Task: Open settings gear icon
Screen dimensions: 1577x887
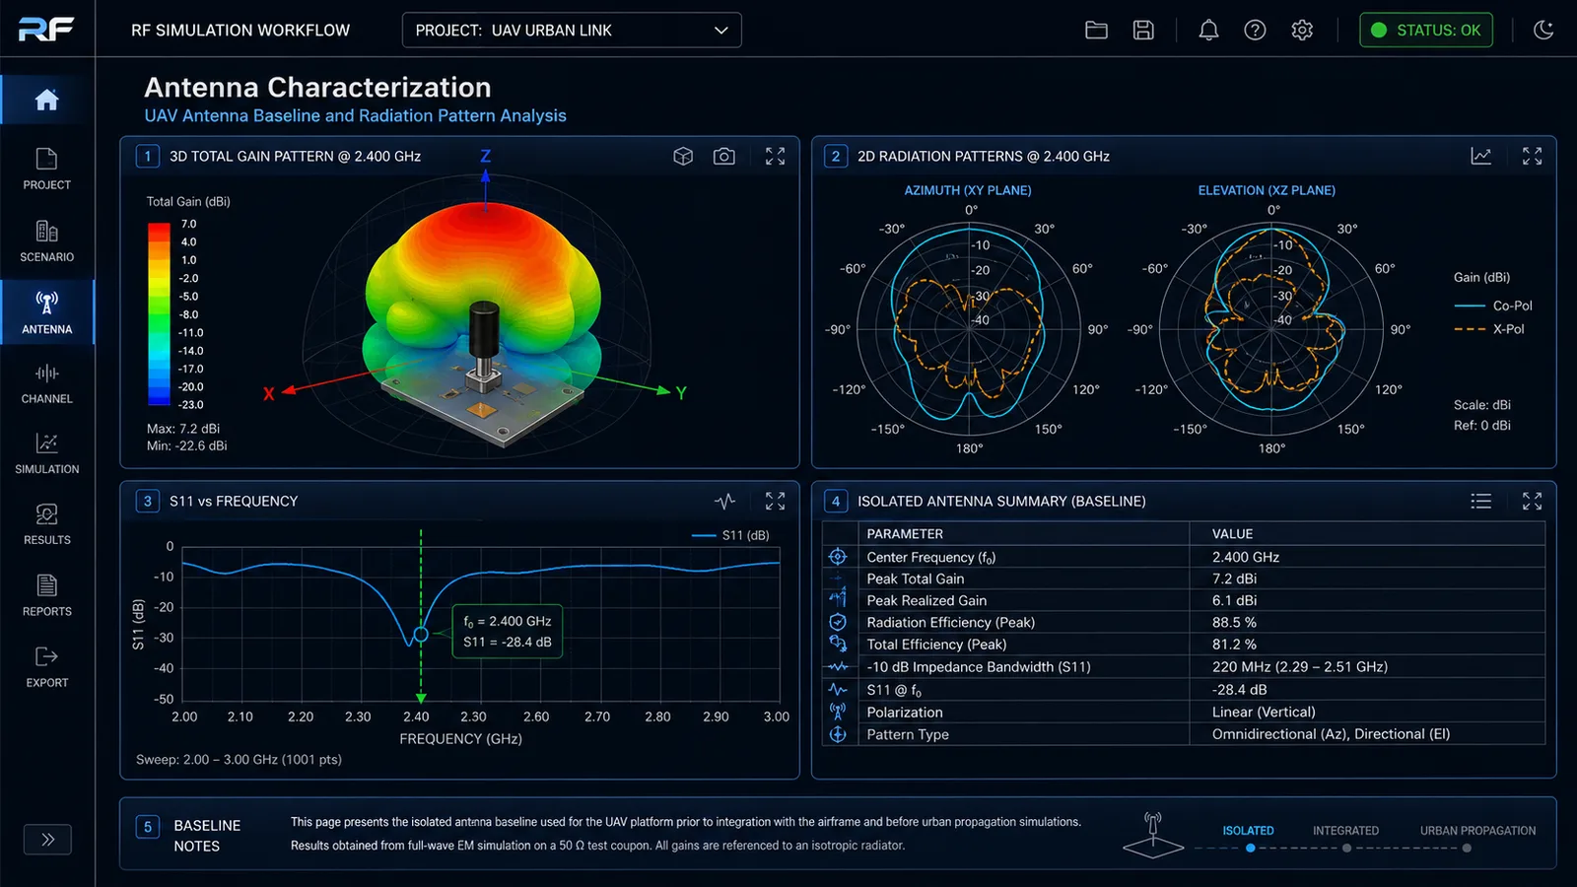Action: click(x=1302, y=31)
